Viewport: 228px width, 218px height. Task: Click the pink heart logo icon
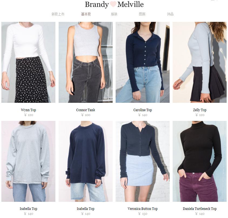point(113,4)
